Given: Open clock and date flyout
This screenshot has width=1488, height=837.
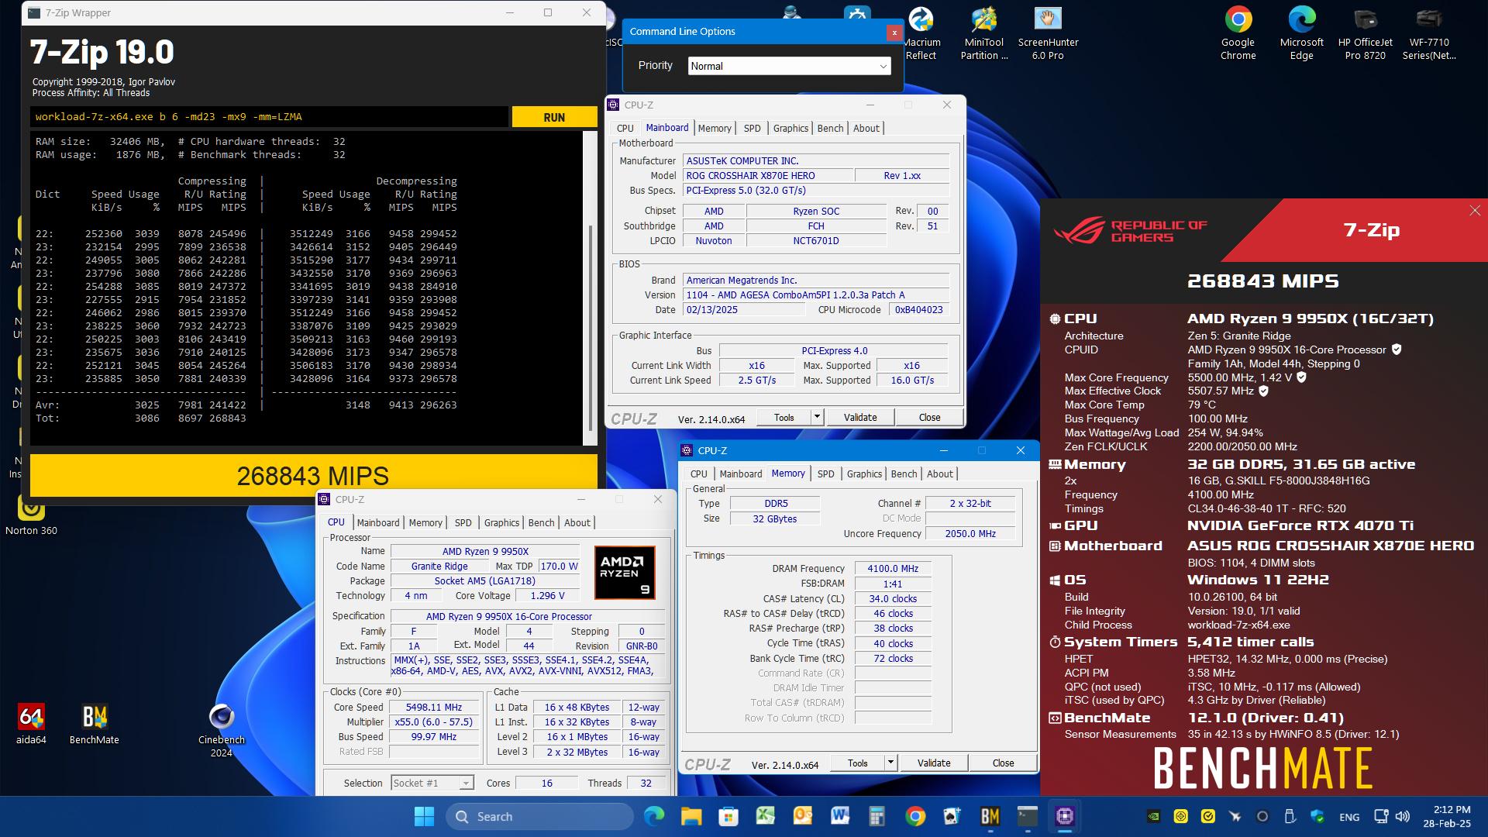Looking at the screenshot, I should click(1446, 816).
